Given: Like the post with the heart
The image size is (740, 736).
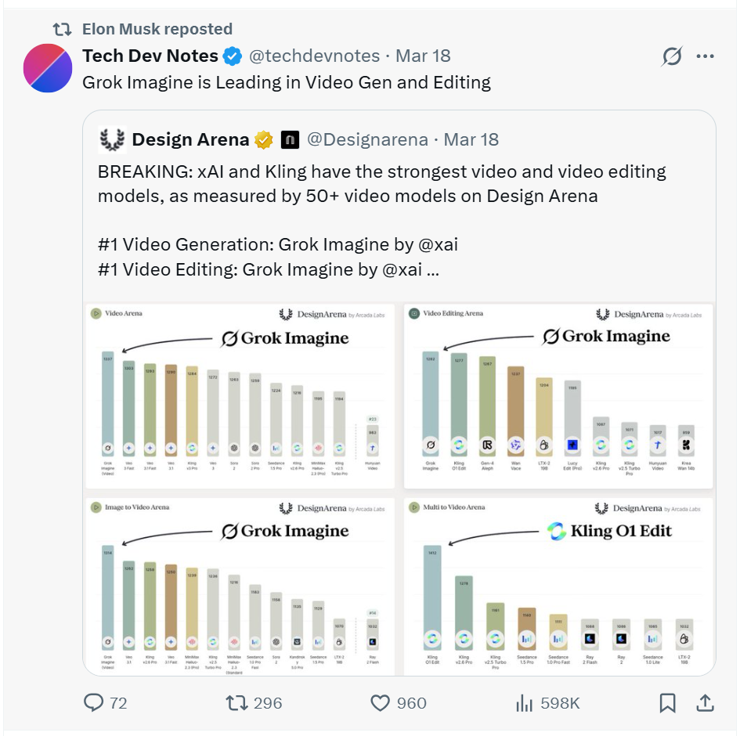Looking at the screenshot, I should 381,703.
